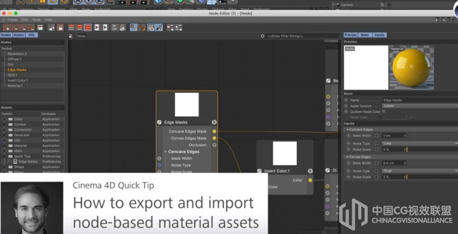Switch to the Assets tab
Image resolution: width=458 pixels, height=234 pixels.
point(19,35)
